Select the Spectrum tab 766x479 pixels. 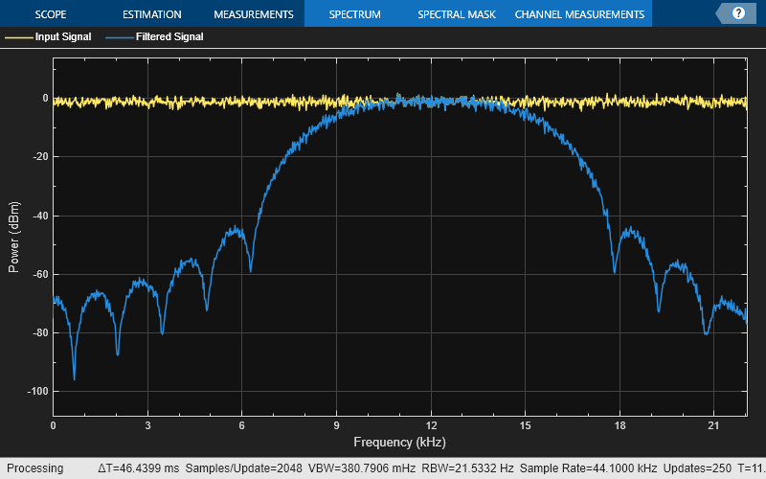coord(354,14)
